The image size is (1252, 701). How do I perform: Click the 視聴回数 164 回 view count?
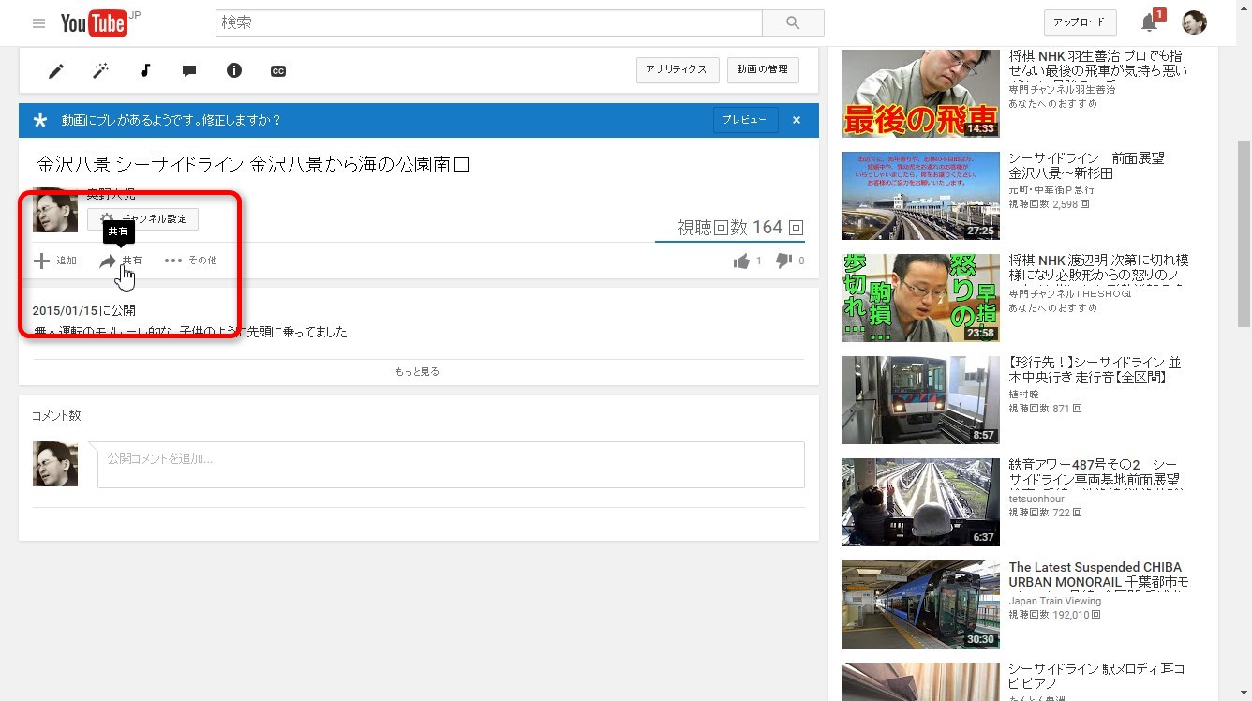pyautogui.click(x=740, y=228)
